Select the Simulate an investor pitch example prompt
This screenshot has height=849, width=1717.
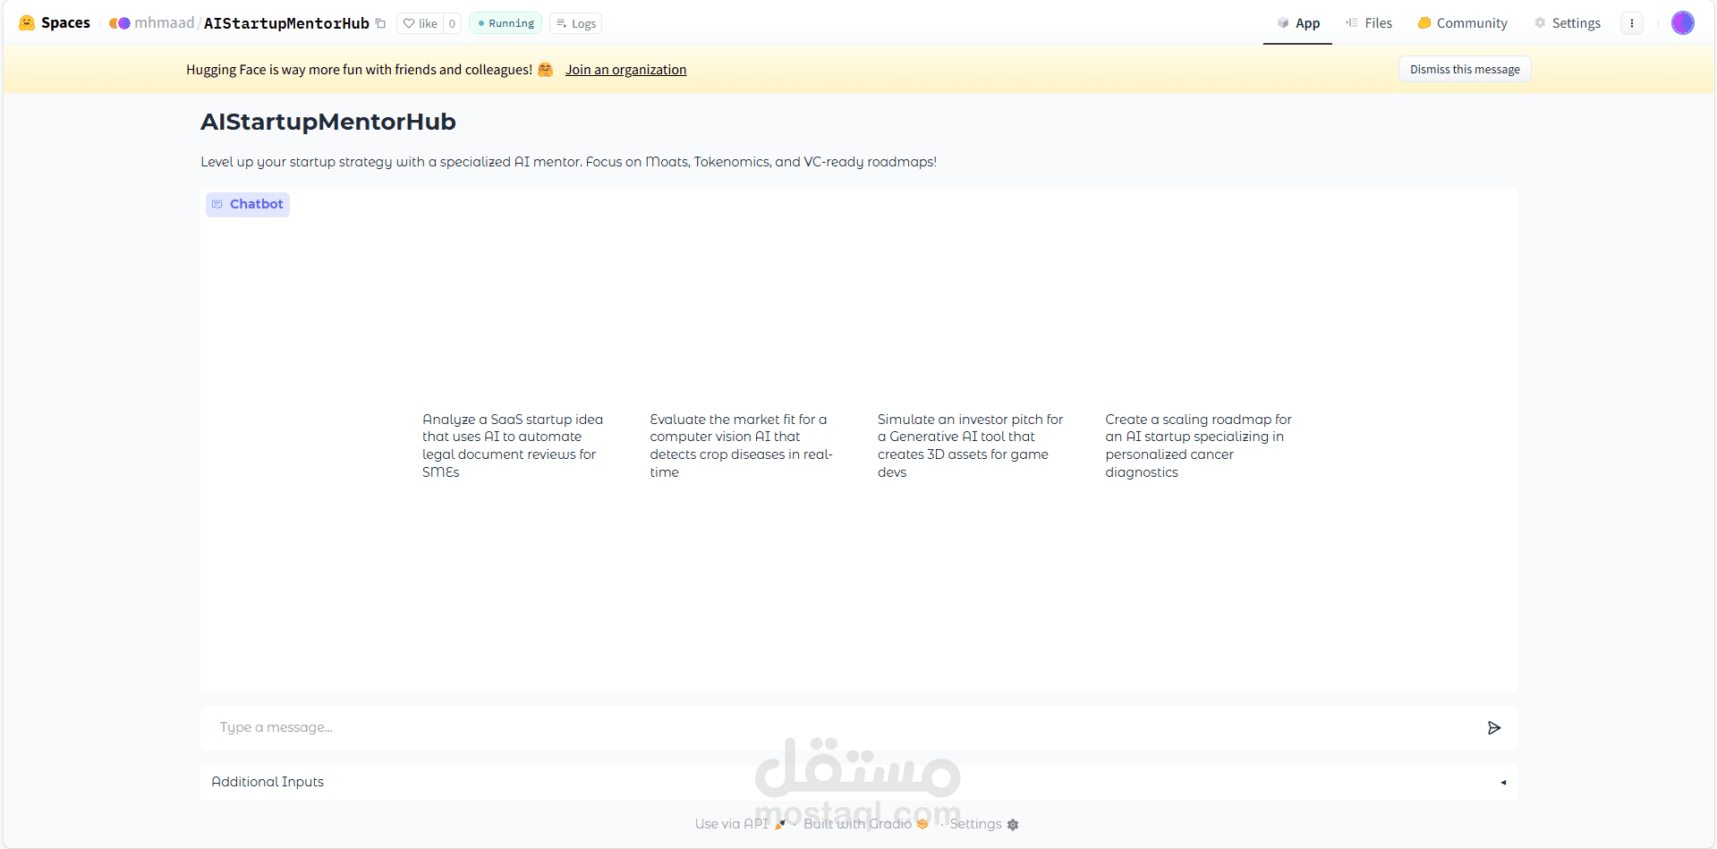(x=970, y=446)
